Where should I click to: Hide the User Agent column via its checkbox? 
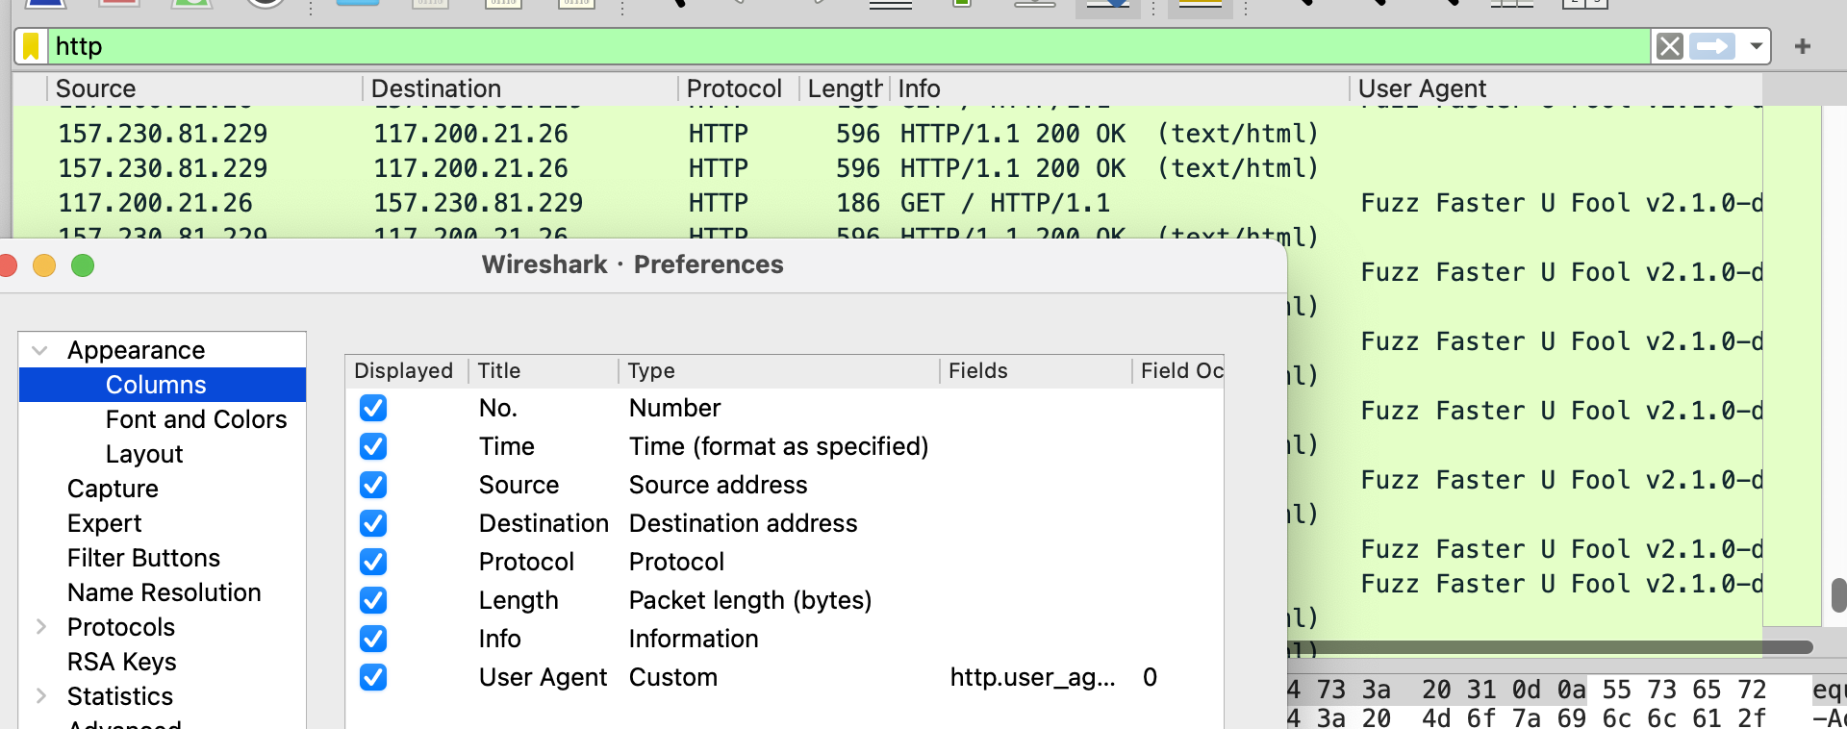pyautogui.click(x=373, y=677)
